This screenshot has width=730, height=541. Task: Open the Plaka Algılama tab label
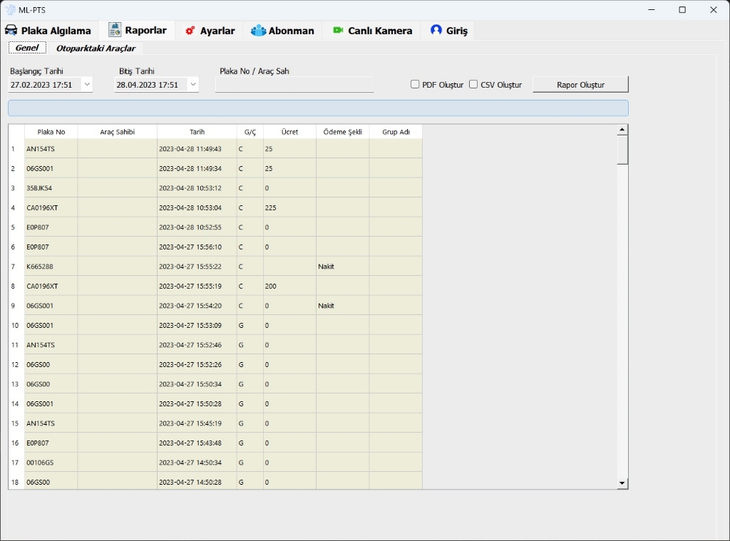(56, 31)
